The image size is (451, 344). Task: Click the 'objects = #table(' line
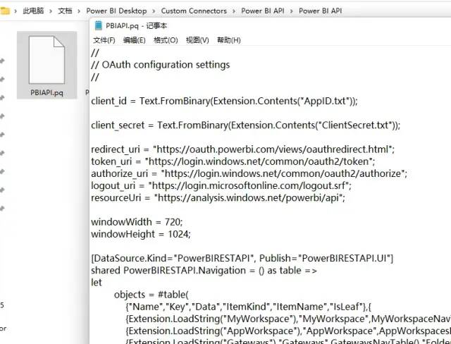pos(152,295)
